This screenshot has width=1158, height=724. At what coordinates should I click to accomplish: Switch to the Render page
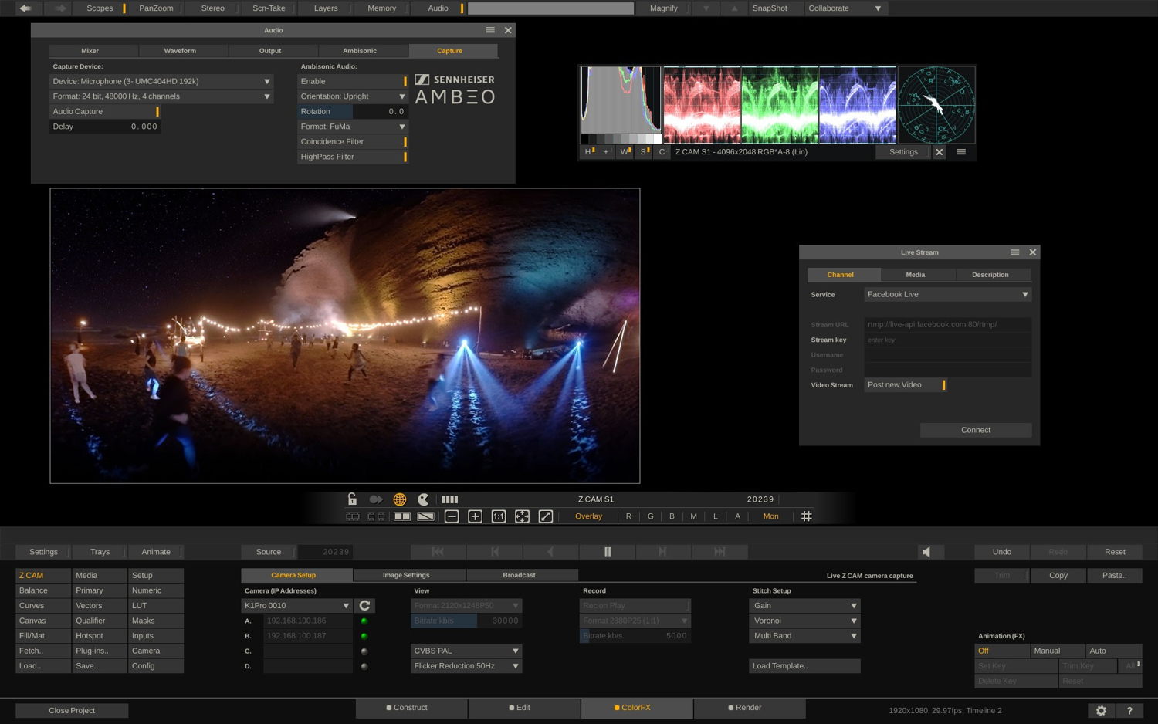pyautogui.click(x=749, y=708)
